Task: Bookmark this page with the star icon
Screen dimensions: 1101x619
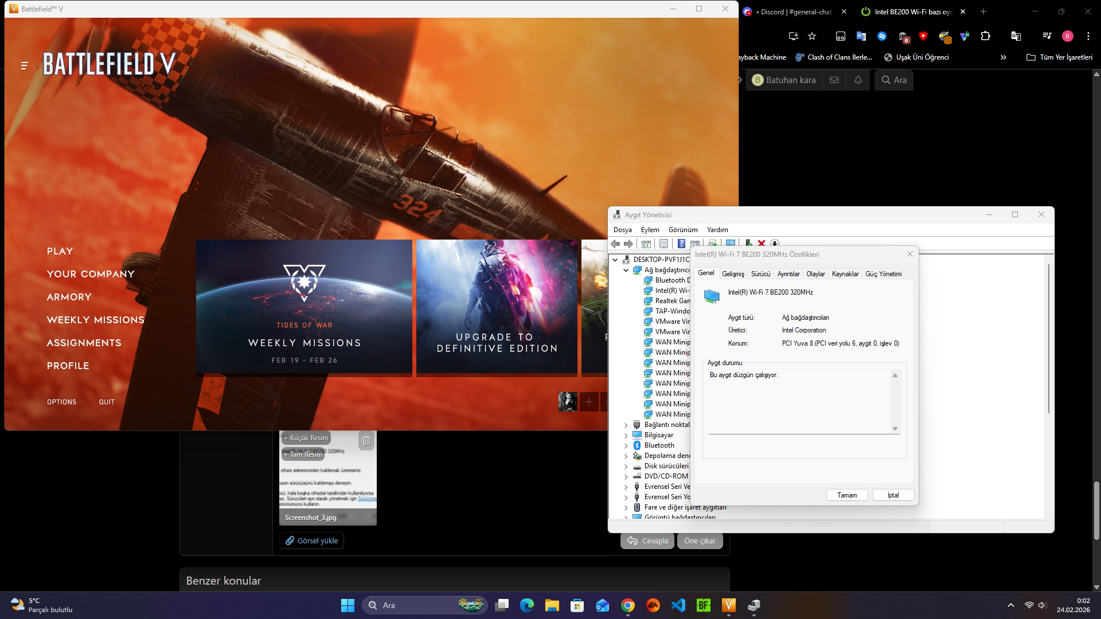Action: [812, 36]
